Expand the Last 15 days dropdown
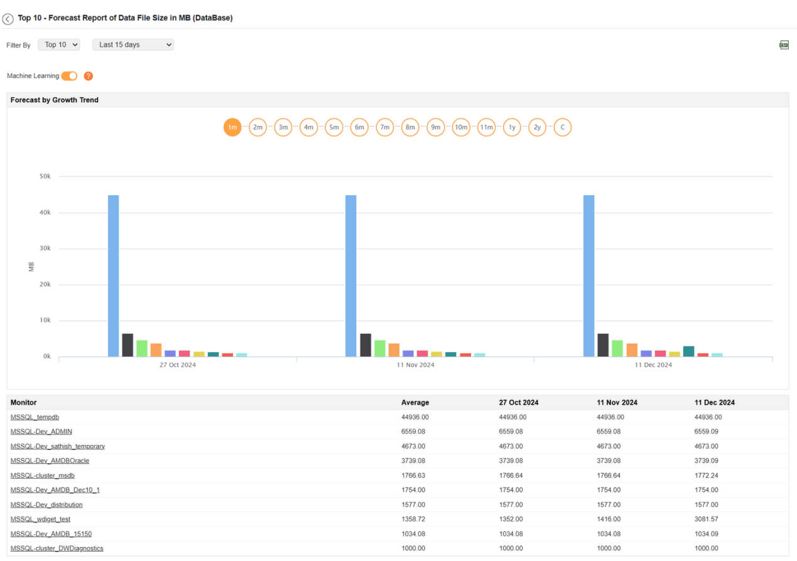This screenshot has width=797, height=561. pyautogui.click(x=133, y=45)
